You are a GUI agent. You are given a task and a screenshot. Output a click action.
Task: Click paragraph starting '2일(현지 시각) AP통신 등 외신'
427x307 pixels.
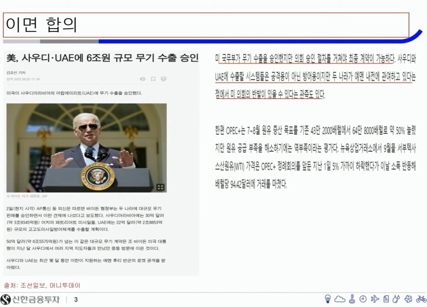pyautogui.click(x=85, y=219)
